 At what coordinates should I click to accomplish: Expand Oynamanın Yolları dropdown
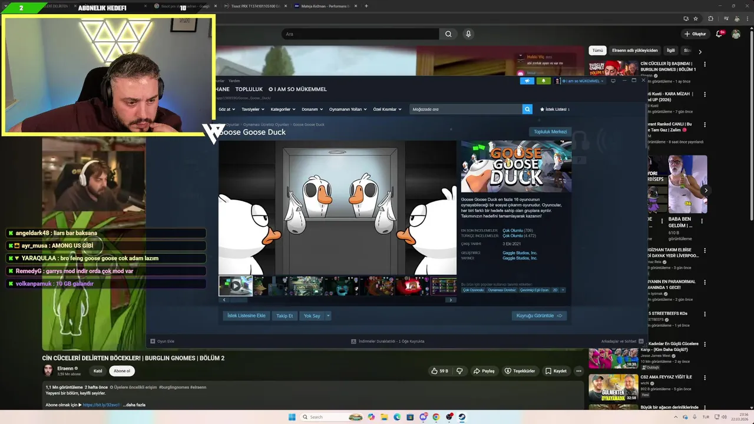click(x=348, y=109)
